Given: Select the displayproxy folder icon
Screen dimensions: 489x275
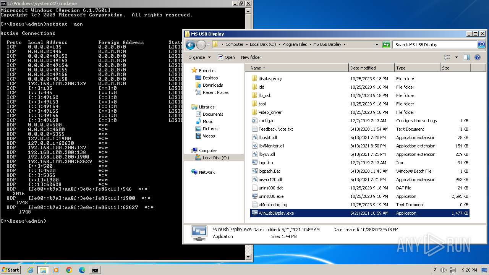Looking at the screenshot, I should 255,79.
